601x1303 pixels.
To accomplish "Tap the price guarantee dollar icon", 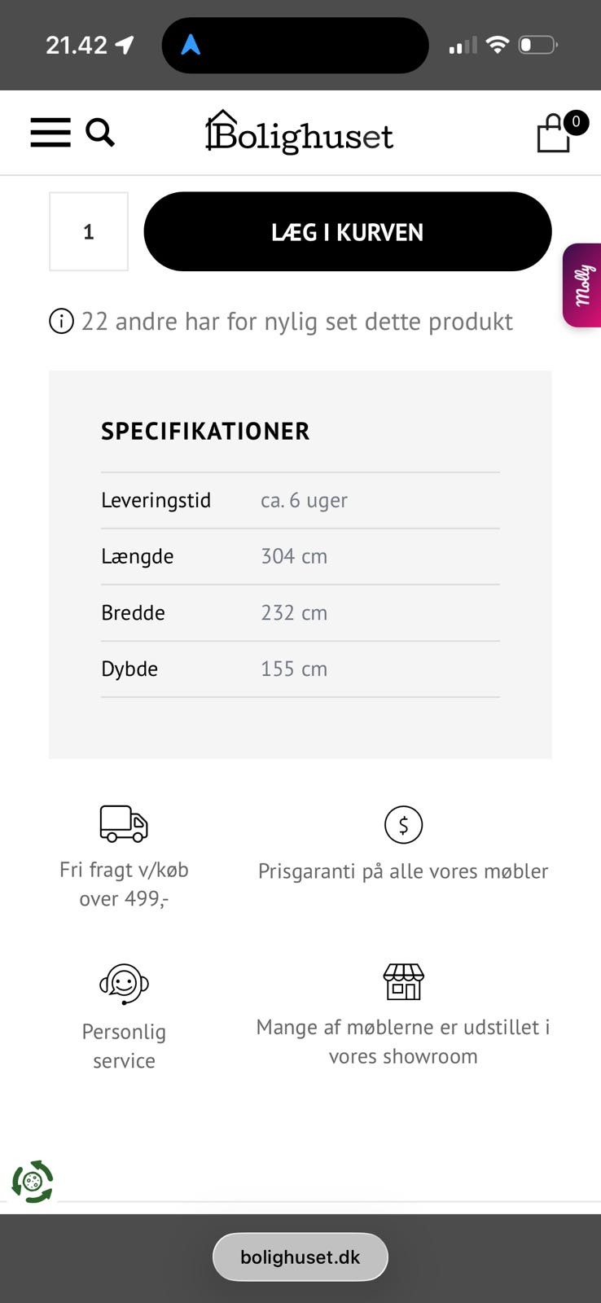I will [403, 824].
